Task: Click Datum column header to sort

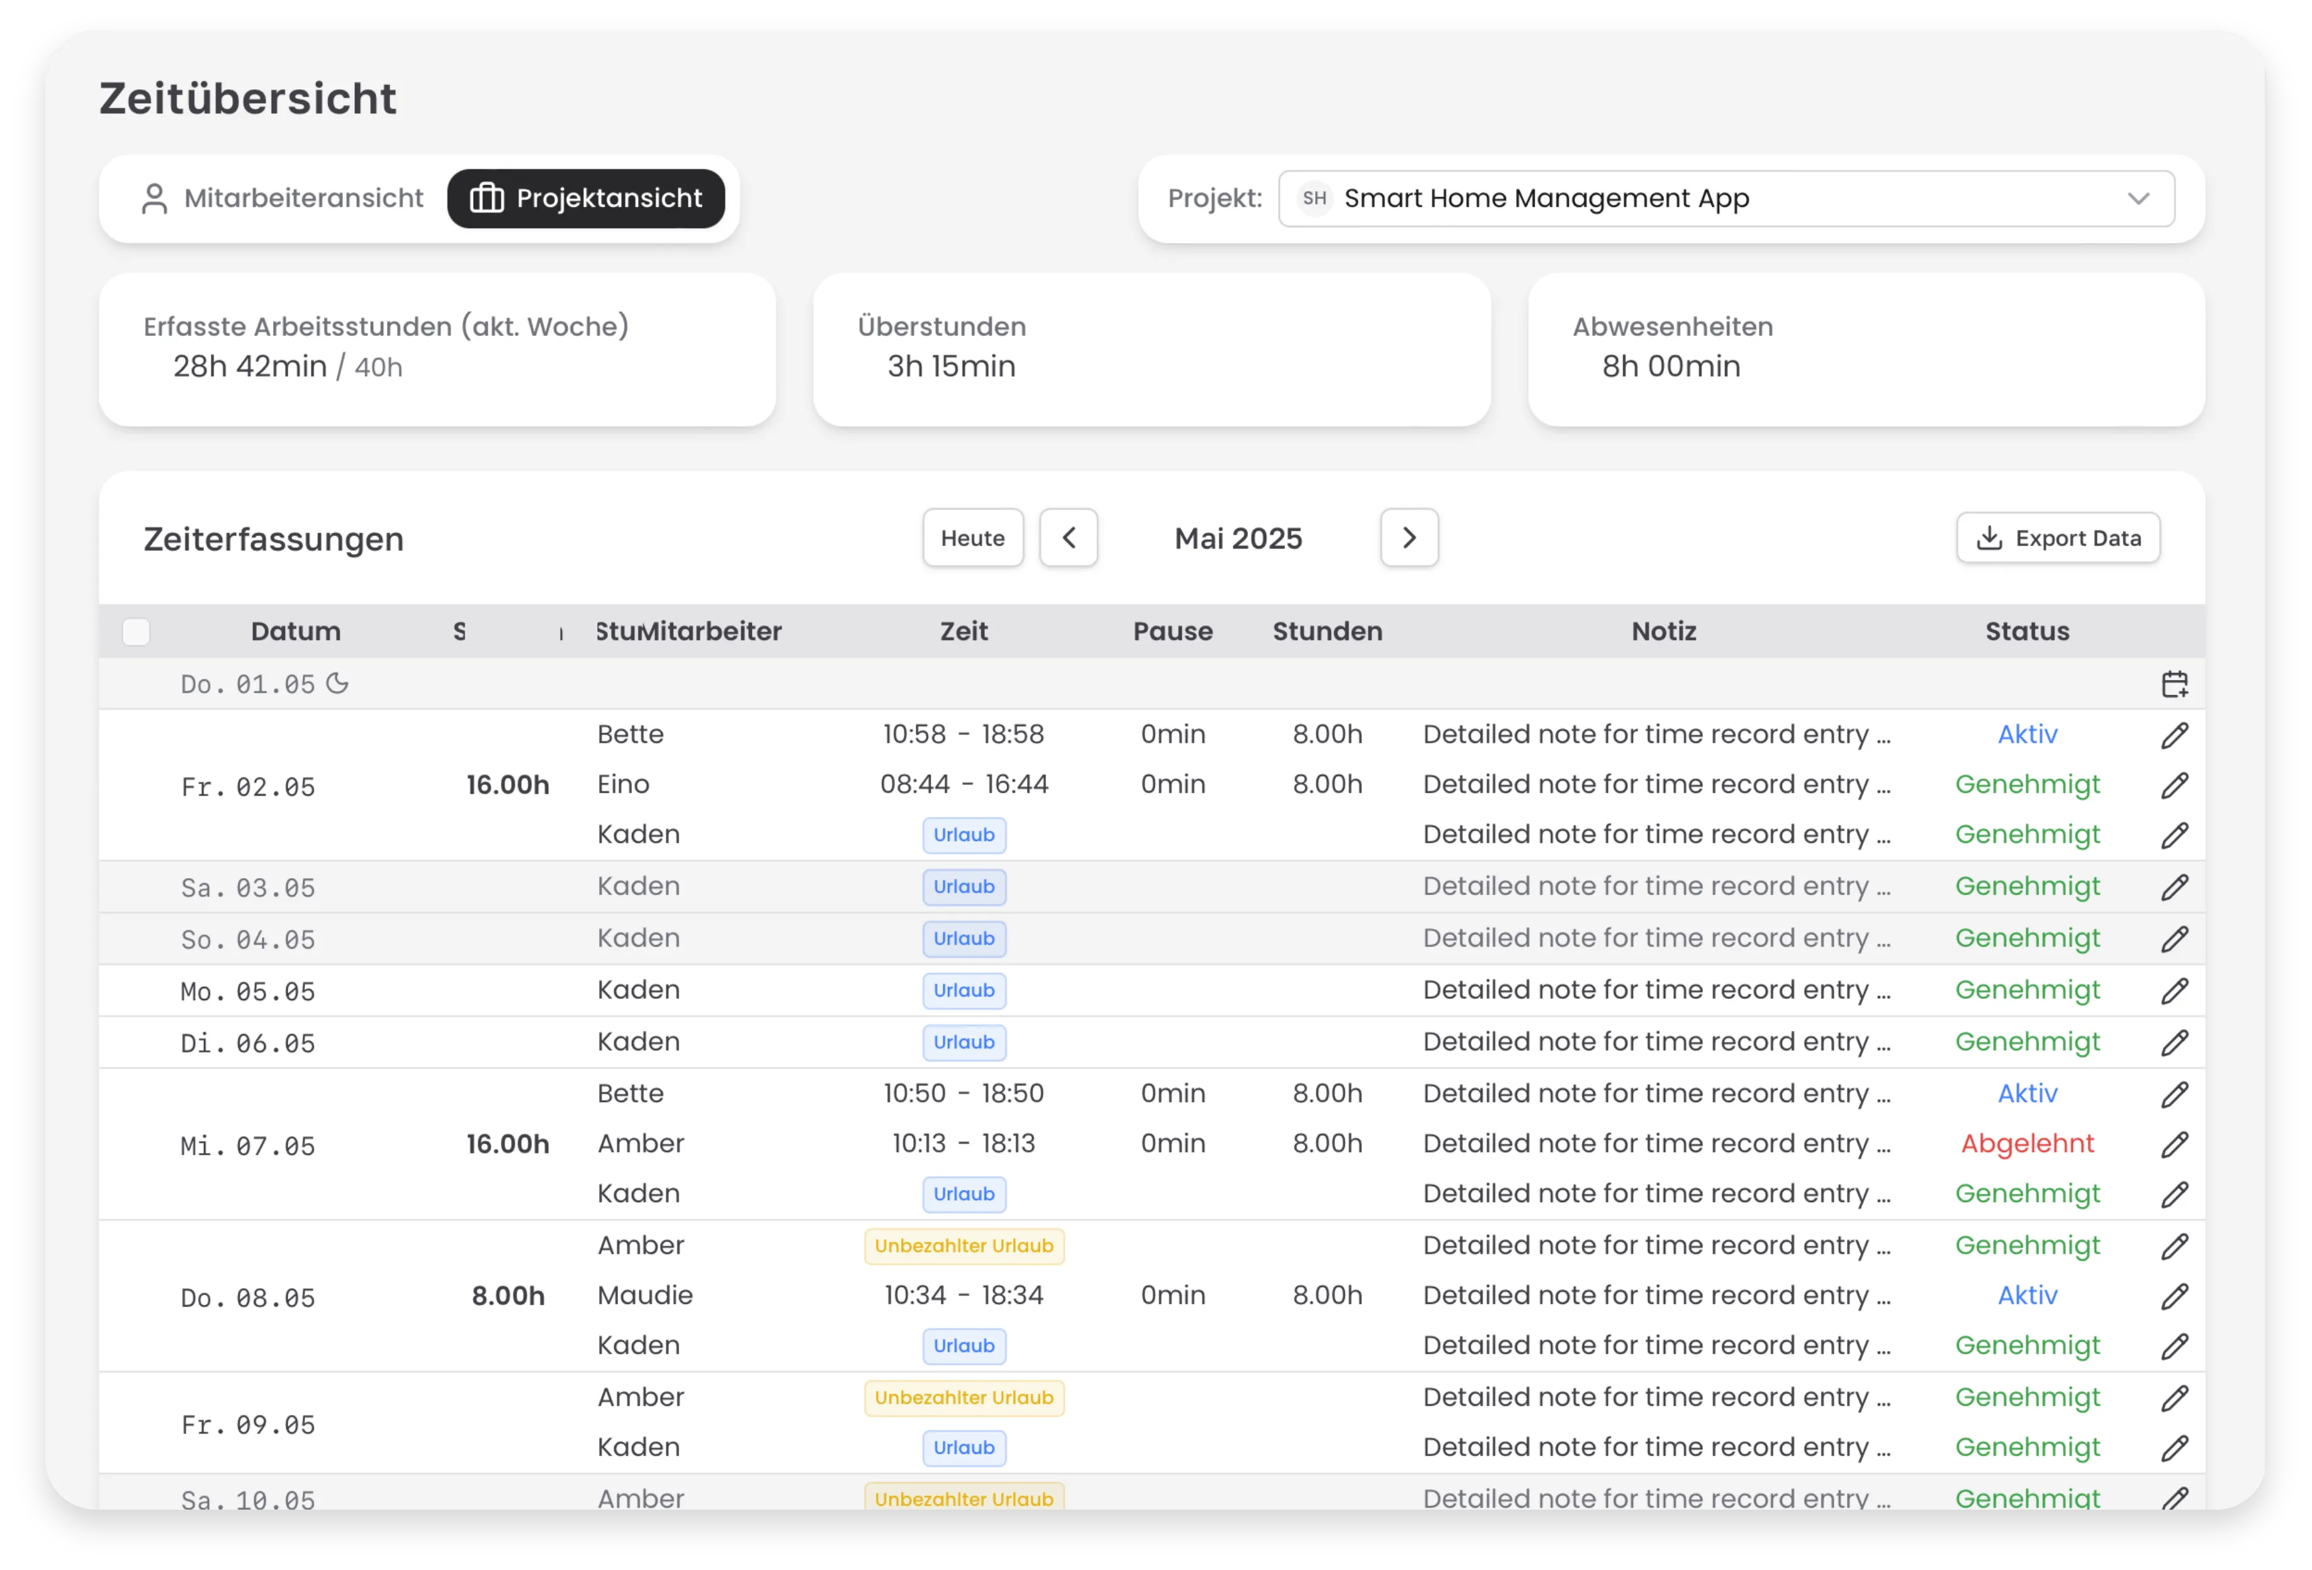Action: (x=296, y=632)
